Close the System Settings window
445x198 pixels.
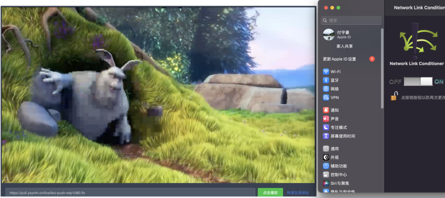(x=326, y=8)
